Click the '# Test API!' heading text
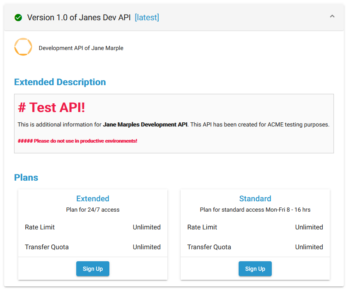The image size is (348, 291). 52,107
